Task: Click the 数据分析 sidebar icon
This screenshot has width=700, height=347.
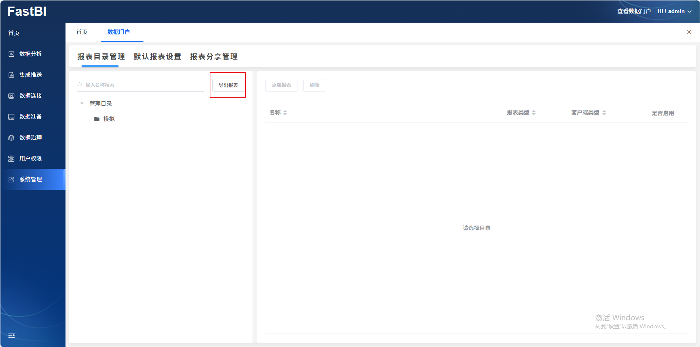Action: [x=11, y=54]
